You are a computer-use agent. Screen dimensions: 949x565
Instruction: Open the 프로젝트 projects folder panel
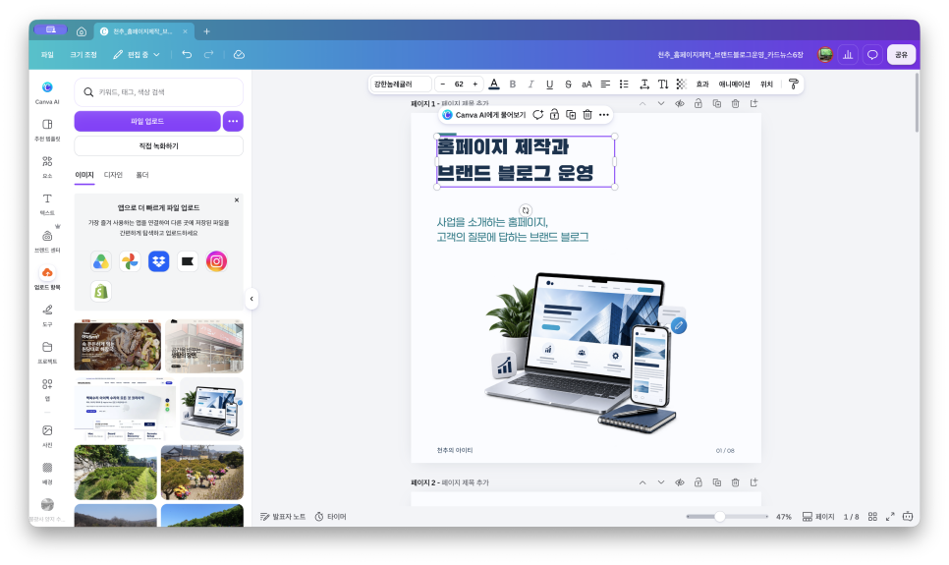[47, 352]
